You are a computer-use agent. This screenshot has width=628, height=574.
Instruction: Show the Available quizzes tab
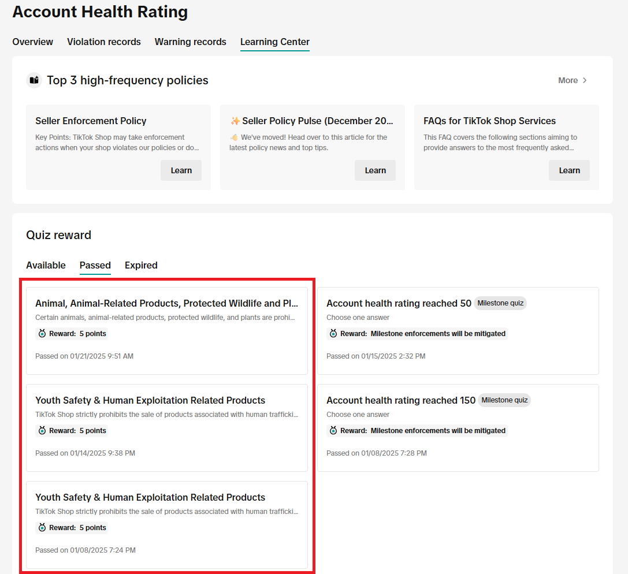pos(46,265)
